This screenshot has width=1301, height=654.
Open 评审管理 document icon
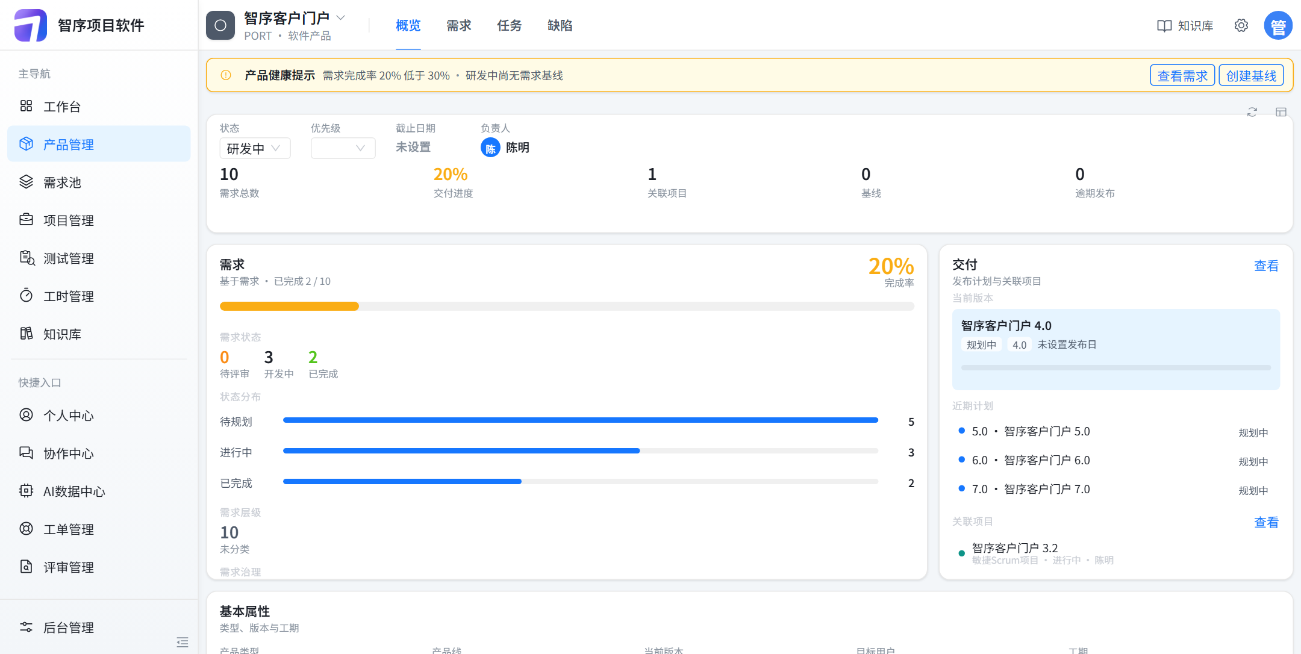(x=26, y=567)
